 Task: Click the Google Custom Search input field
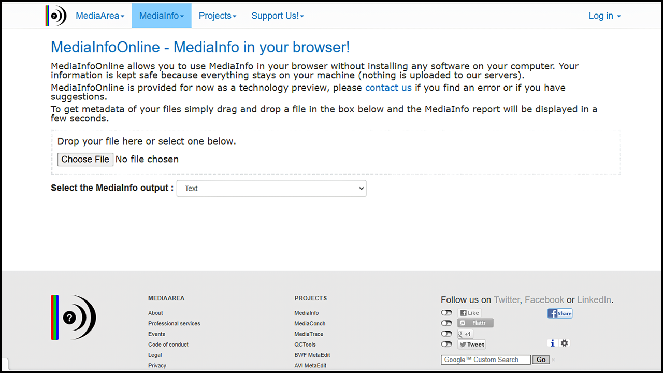[x=486, y=360]
